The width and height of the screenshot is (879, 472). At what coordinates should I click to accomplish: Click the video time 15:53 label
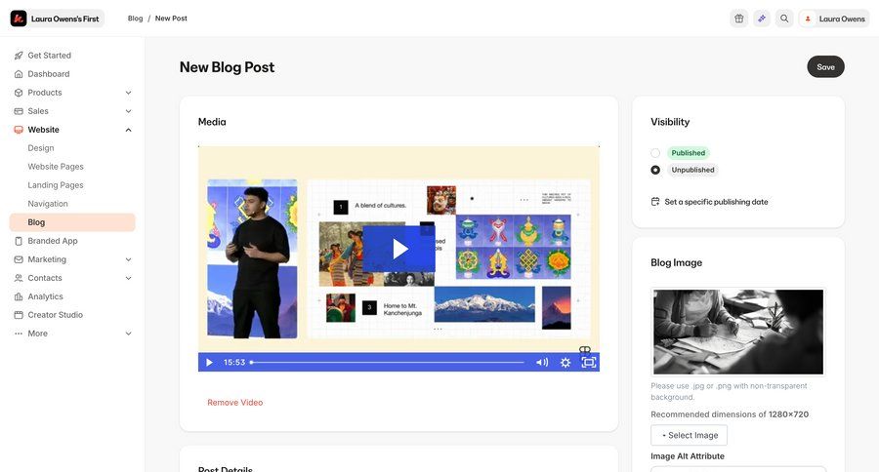coord(234,362)
